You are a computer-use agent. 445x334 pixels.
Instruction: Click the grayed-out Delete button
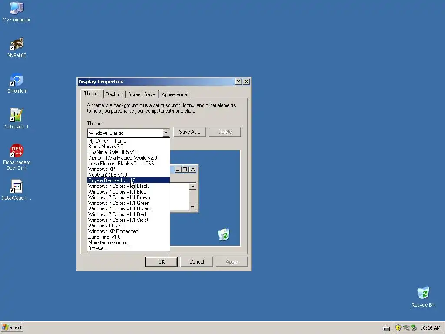point(225,132)
